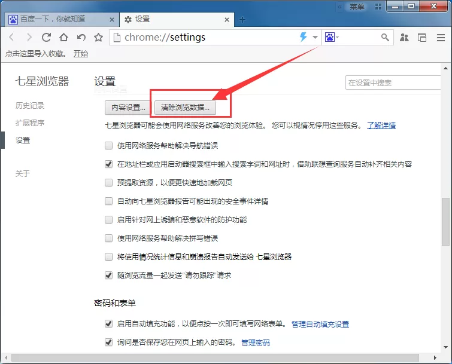Click the 七星浏览器 sidebar title

[42, 81]
